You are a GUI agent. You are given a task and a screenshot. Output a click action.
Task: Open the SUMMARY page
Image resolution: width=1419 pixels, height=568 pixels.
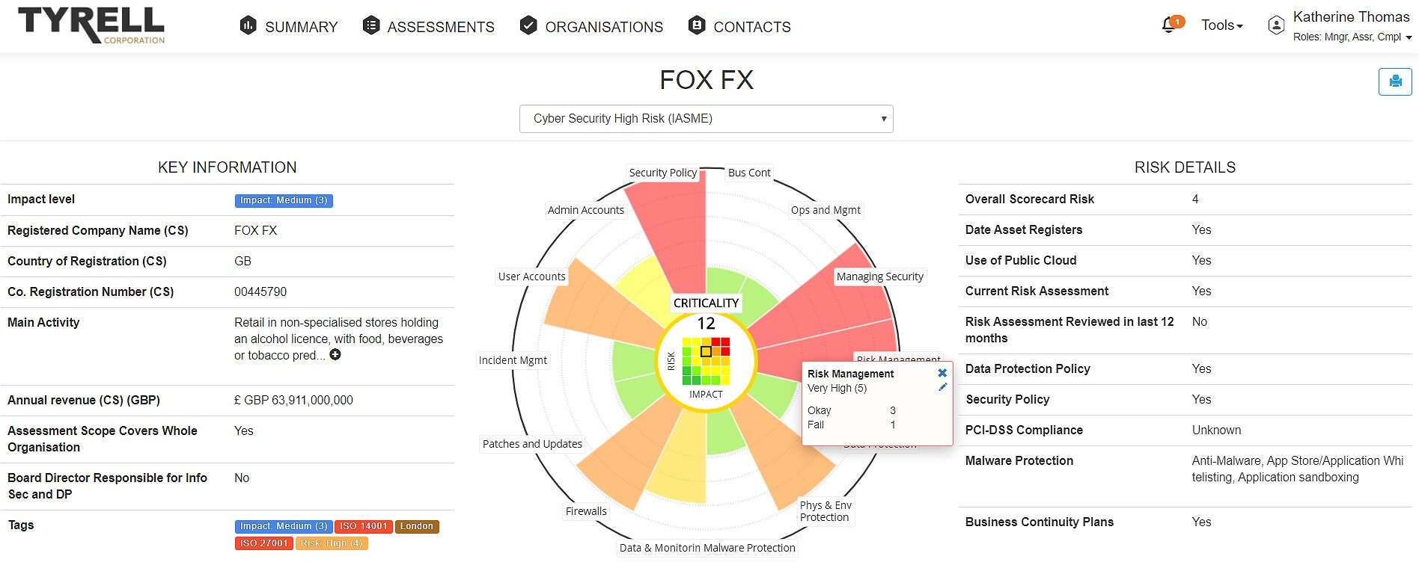(x=302, y=27)
